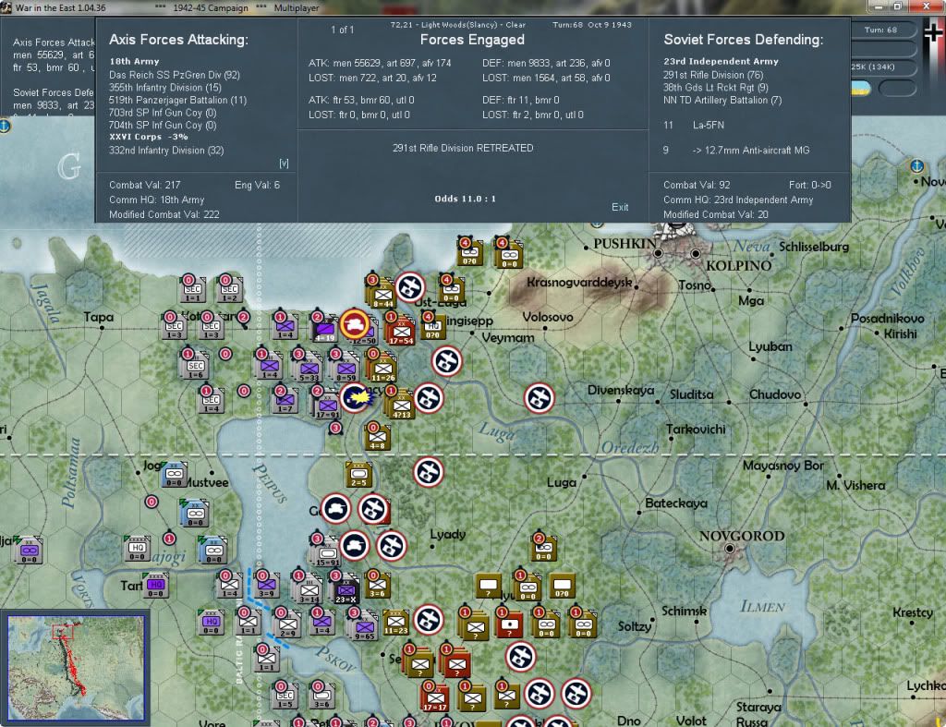Click the Novgorod city marker on map
The width and height of the screenshot is (946, 727).
coord(730,549)
